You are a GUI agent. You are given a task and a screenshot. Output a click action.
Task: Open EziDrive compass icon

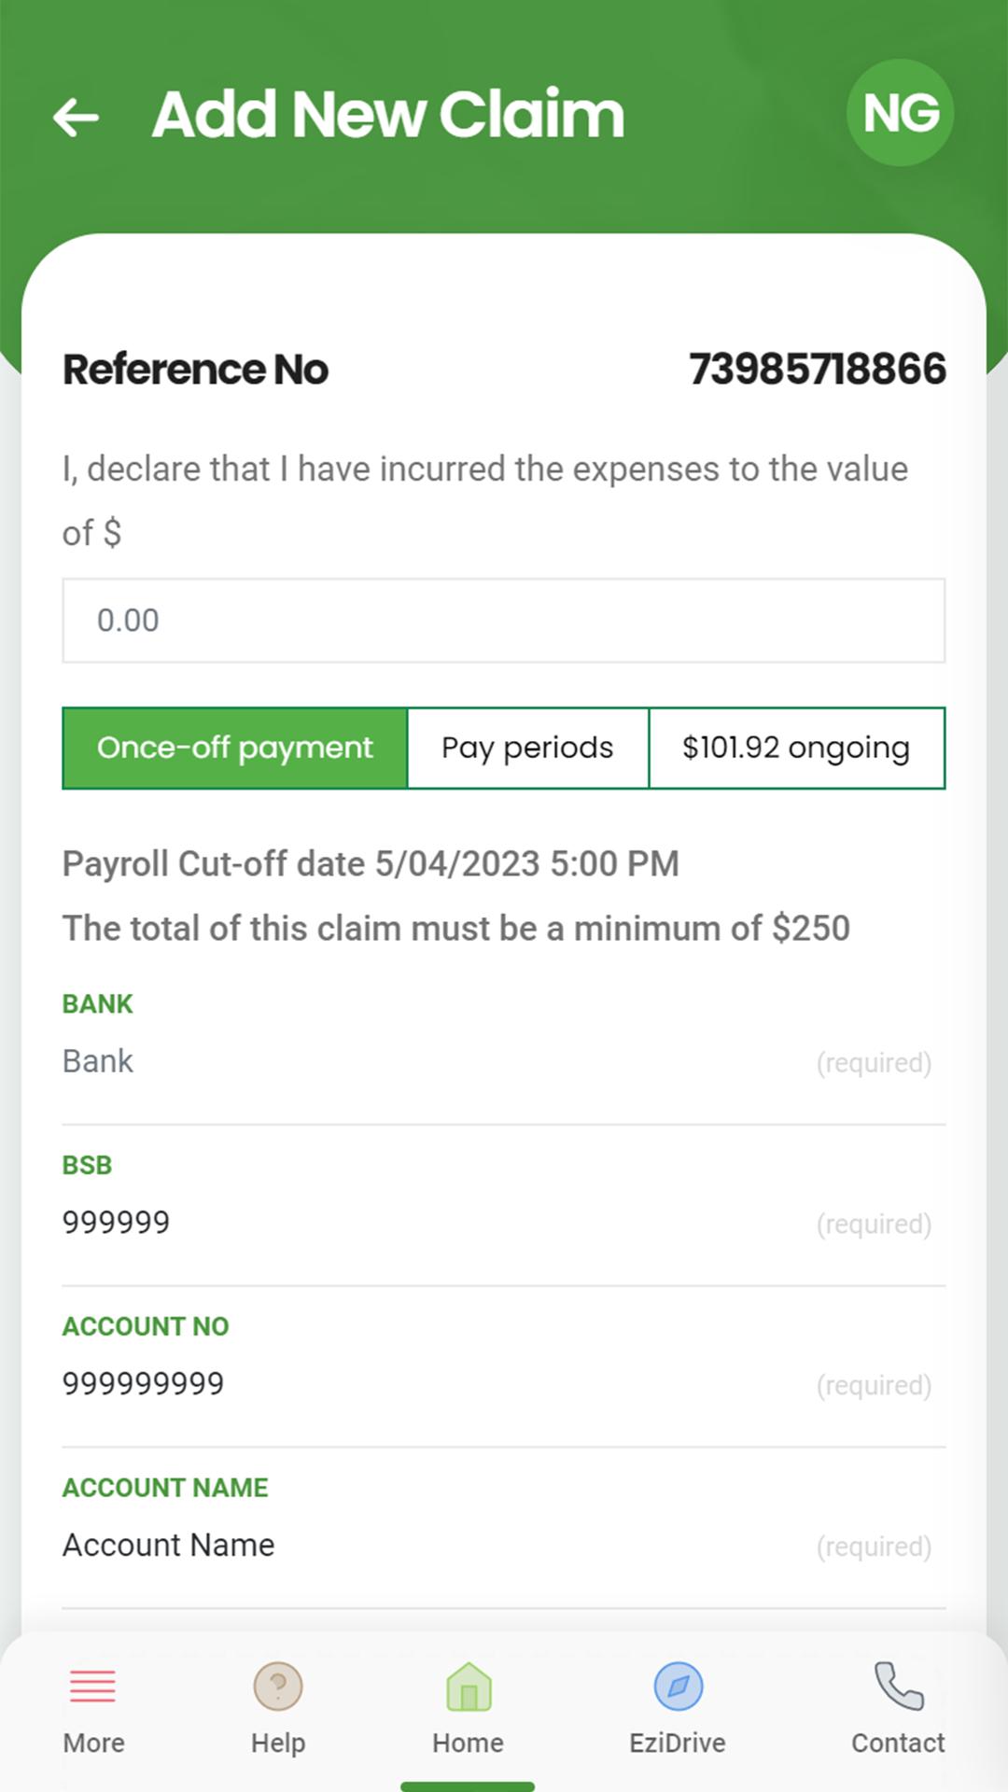coord(679,1687)
